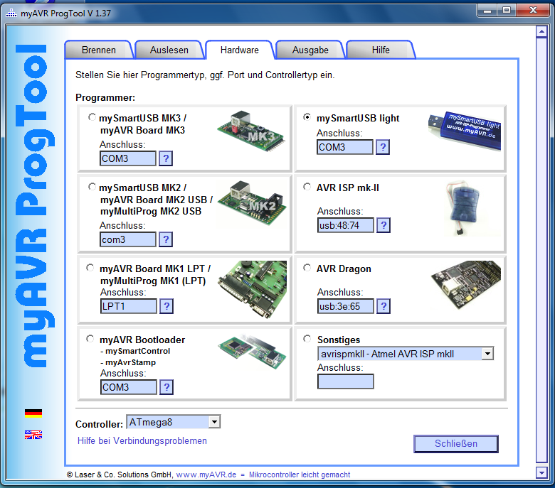This screenshot has height=488, width=555.
Task: Focus the empty Sonstiges Anschluss field
Action: click(x=346, y=381)
